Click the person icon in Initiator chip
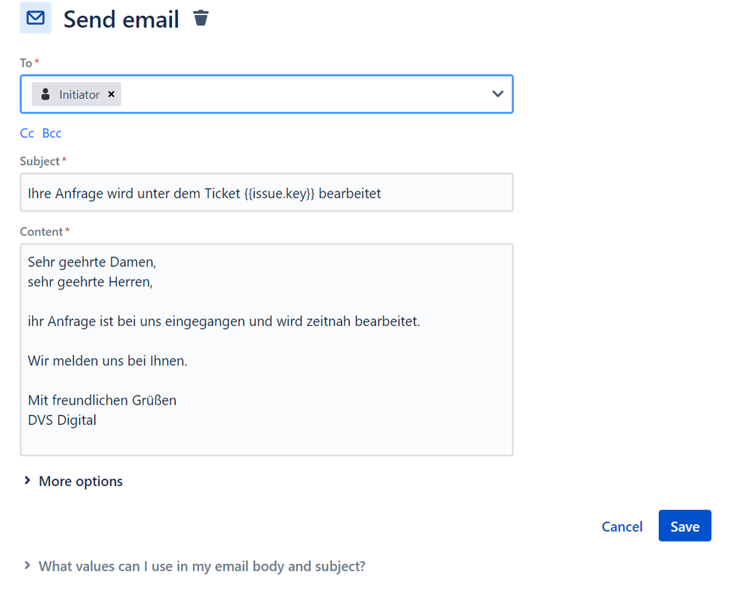The height and width of the screenshot is (596, 747). coord(46,94)
